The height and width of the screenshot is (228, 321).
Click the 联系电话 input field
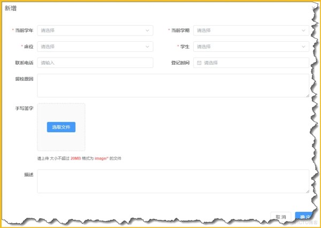(95, 63)
